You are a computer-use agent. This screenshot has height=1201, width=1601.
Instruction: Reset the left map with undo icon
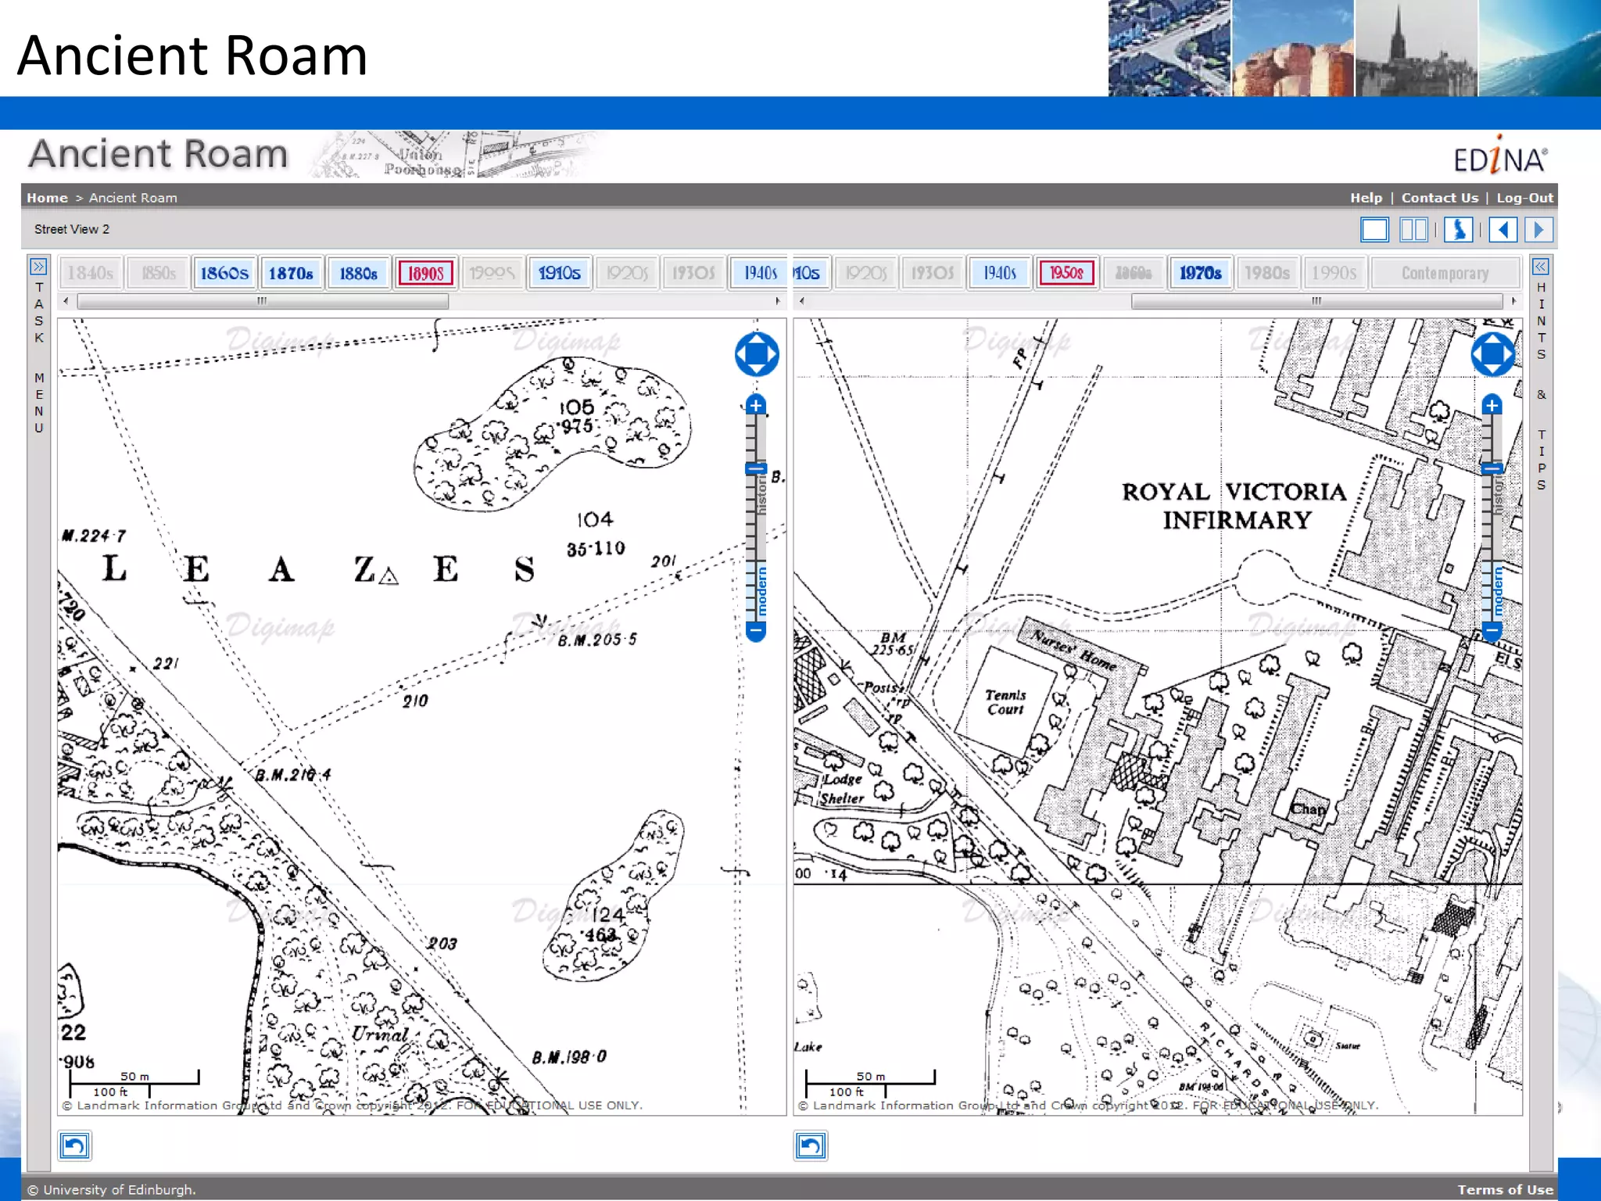pos(75,1145)
